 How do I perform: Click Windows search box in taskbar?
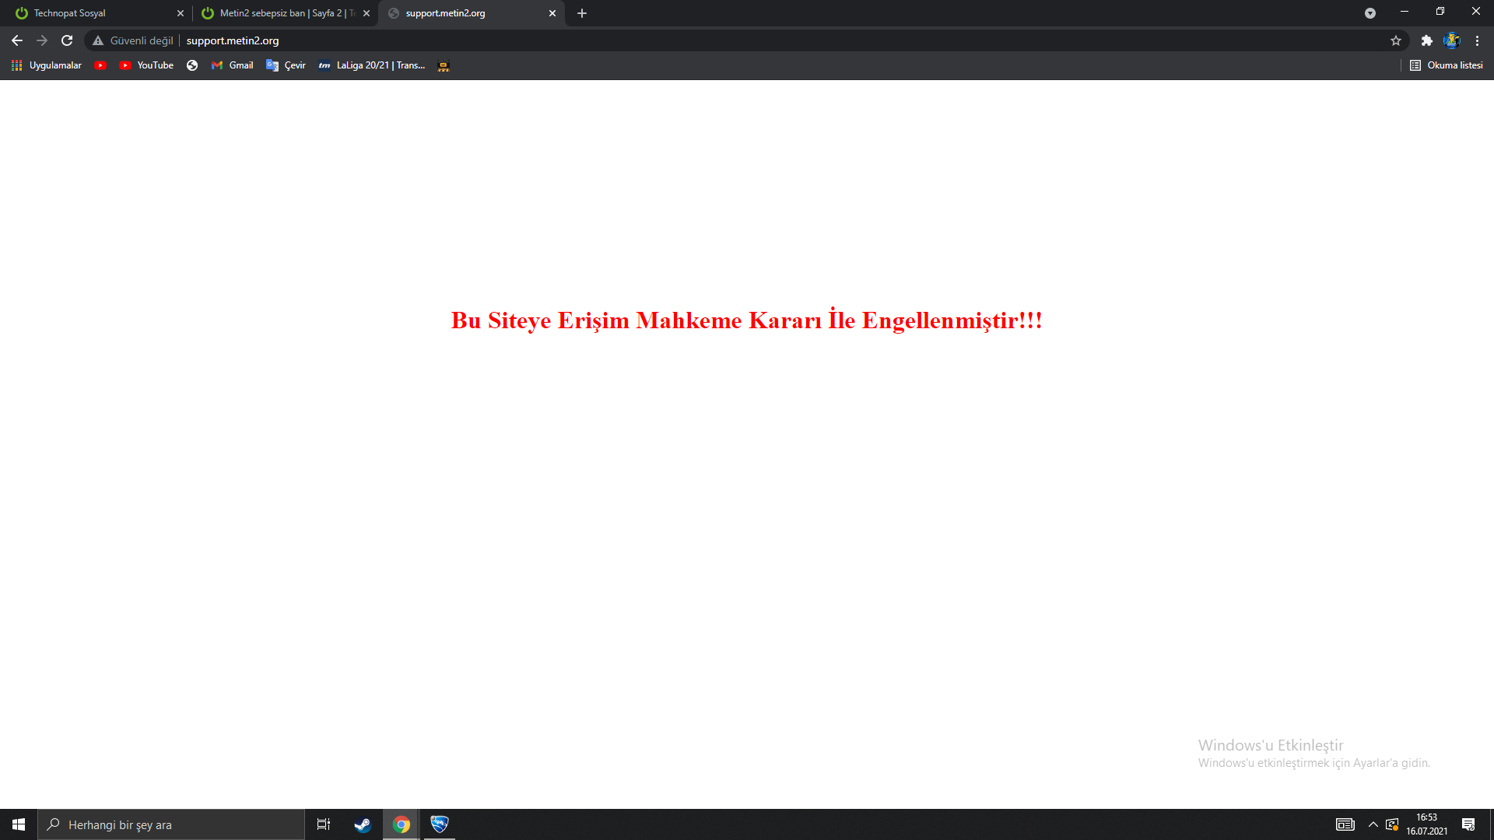pyautogui.click(x=171, y=824)
